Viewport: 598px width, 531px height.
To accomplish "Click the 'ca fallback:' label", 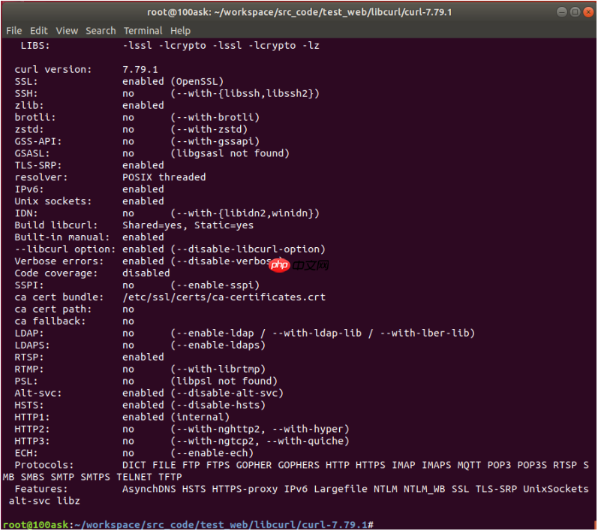I will click(50, 321).
